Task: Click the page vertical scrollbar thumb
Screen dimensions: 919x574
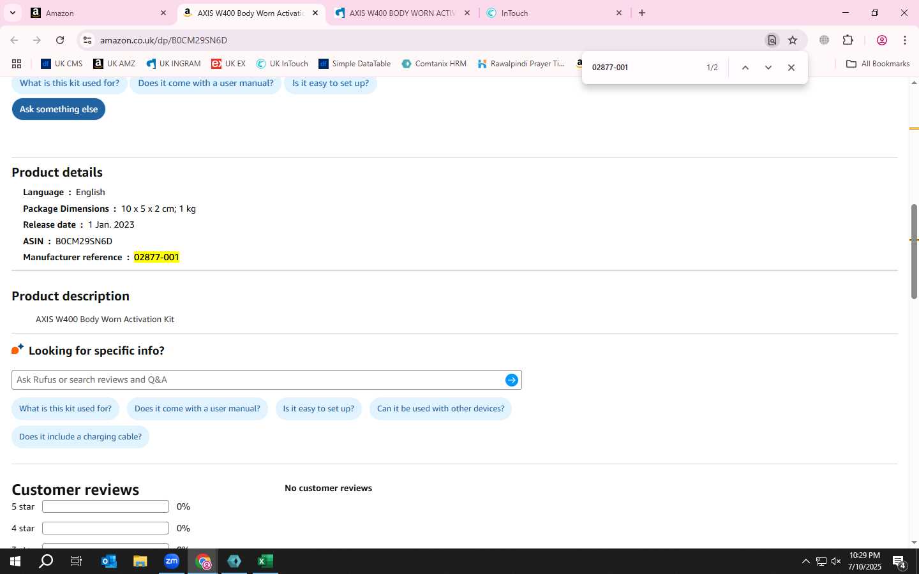Action: (x=914, y=252)
